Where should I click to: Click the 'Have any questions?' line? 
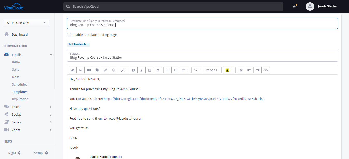[85, 109]
